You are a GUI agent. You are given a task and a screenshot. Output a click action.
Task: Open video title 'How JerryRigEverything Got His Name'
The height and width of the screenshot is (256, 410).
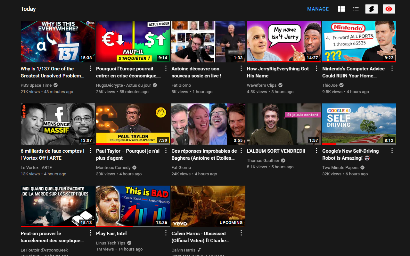pyautogui.click(x=278, y=72)
